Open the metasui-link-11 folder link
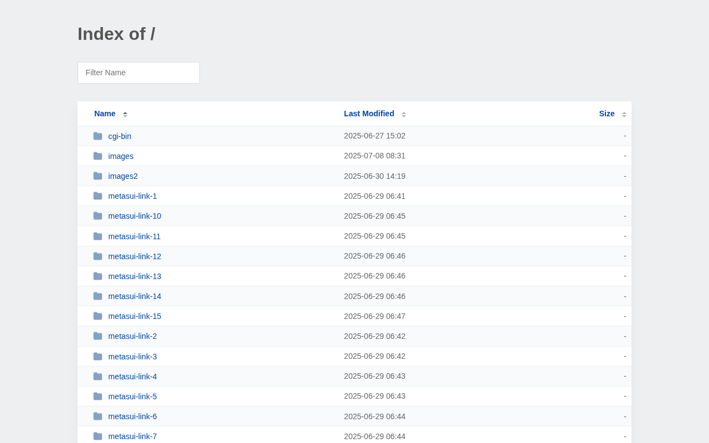 135,236
